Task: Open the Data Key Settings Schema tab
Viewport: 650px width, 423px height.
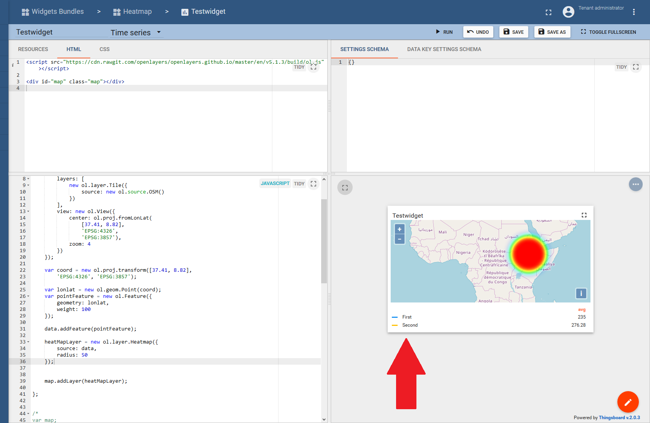Action: click(444, 49)
